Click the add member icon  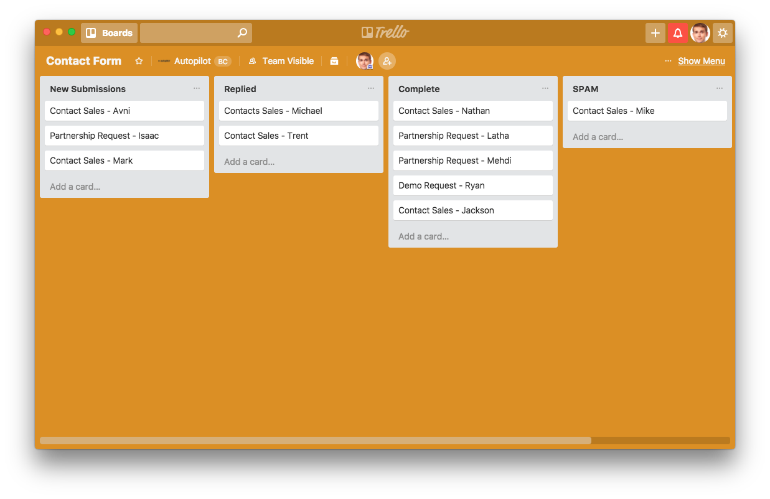coord(387,61)
